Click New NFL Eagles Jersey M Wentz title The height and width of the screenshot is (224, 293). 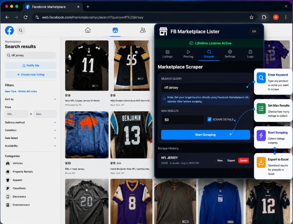point(82,101)
